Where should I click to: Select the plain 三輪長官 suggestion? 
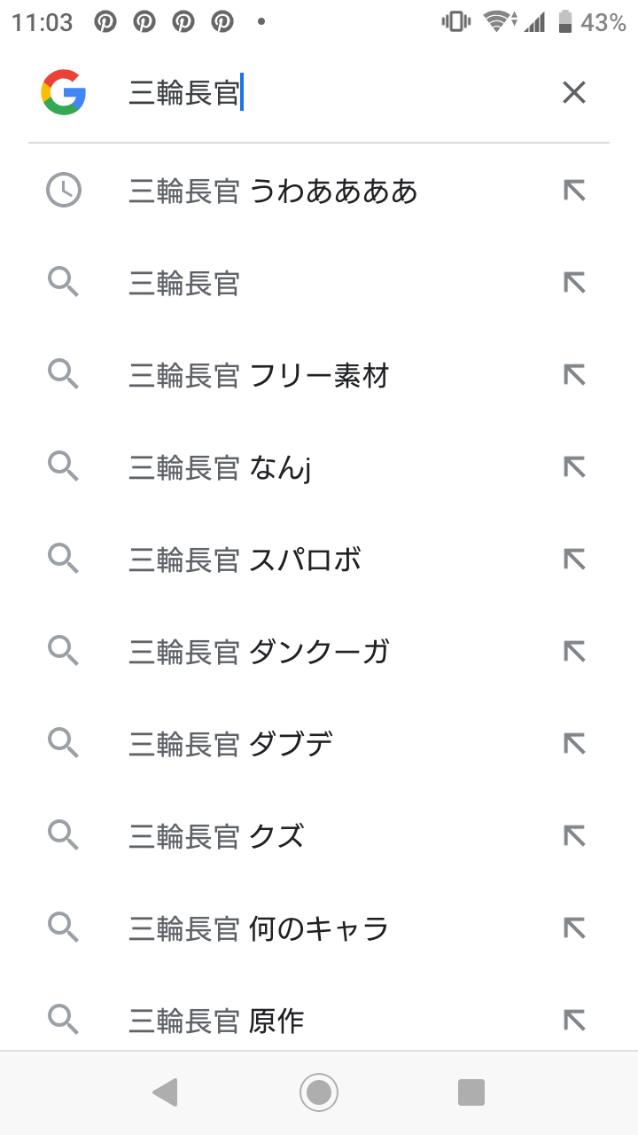[x=184, y=284]
